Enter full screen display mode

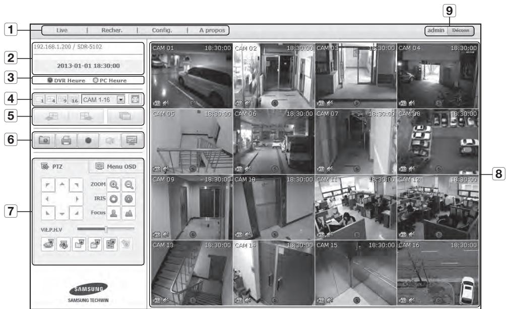coord(135,99)
